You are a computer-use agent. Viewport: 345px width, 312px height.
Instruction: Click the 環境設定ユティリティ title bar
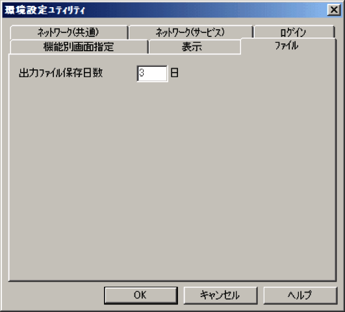pyautogui.click(x=164, y=10)
